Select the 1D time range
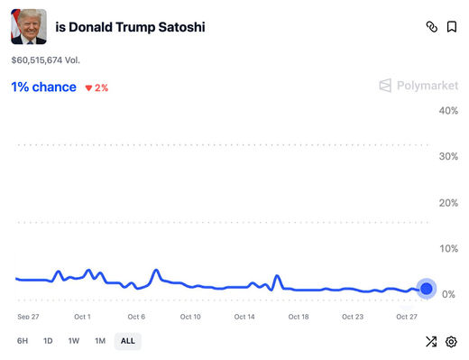 48,341
